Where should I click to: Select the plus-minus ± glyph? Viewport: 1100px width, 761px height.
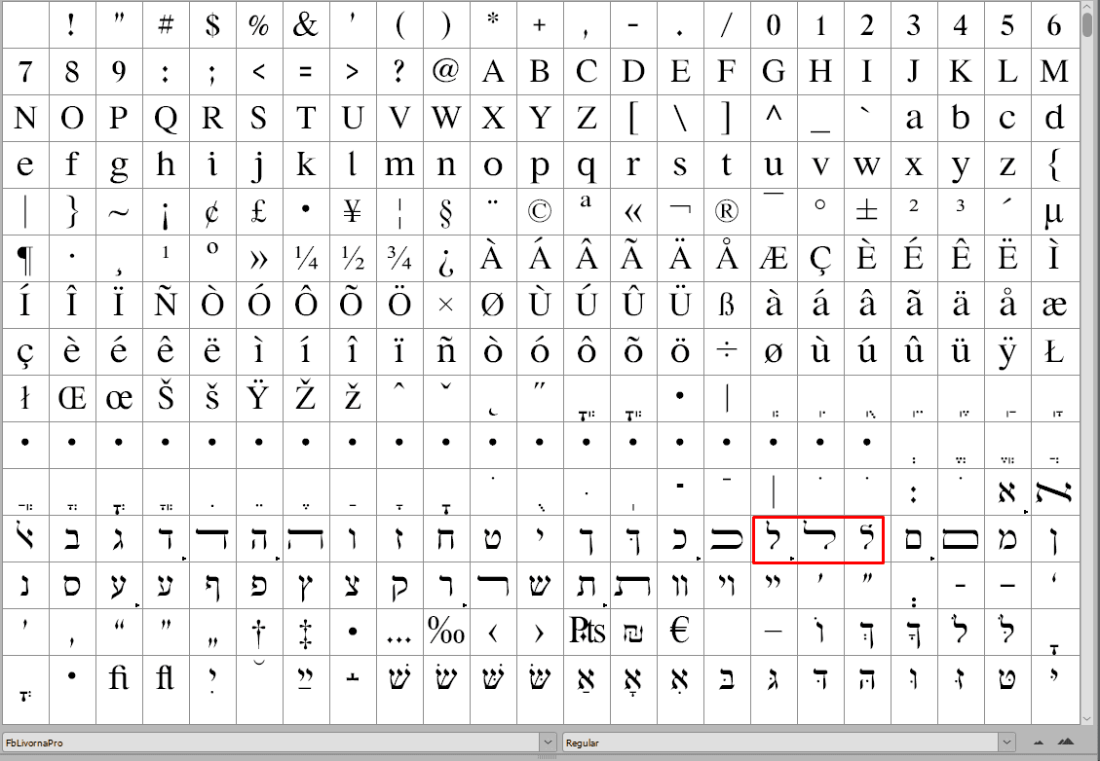867,211
